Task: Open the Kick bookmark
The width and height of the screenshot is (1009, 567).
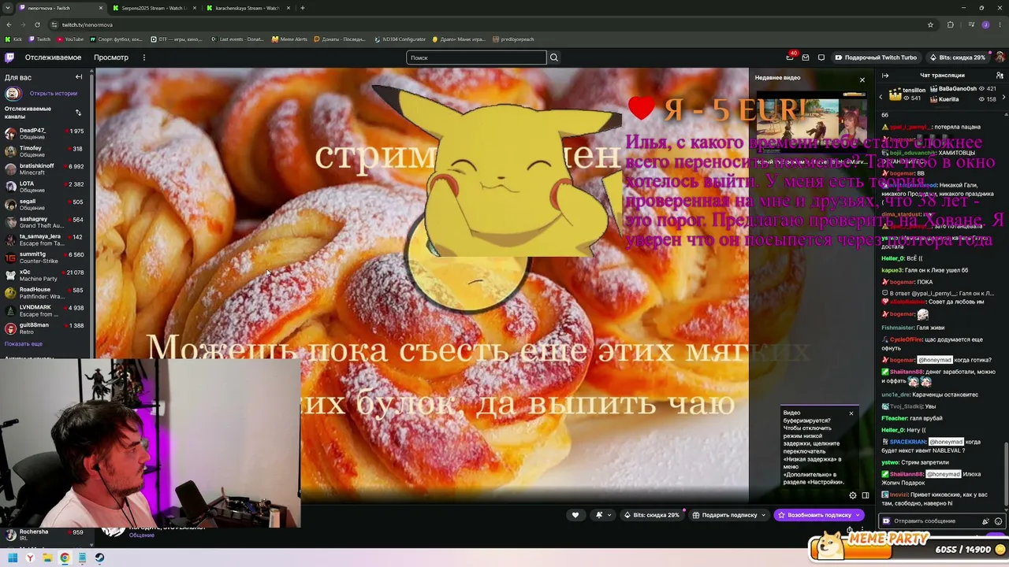Action: 14,39
